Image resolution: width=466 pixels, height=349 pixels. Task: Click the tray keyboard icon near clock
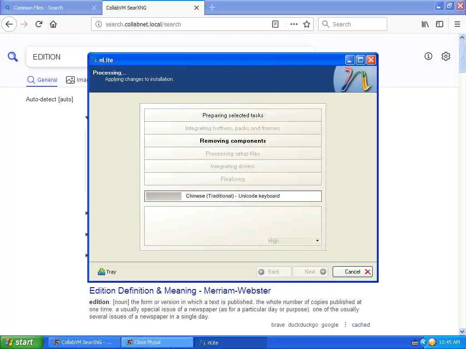[415, 343]
